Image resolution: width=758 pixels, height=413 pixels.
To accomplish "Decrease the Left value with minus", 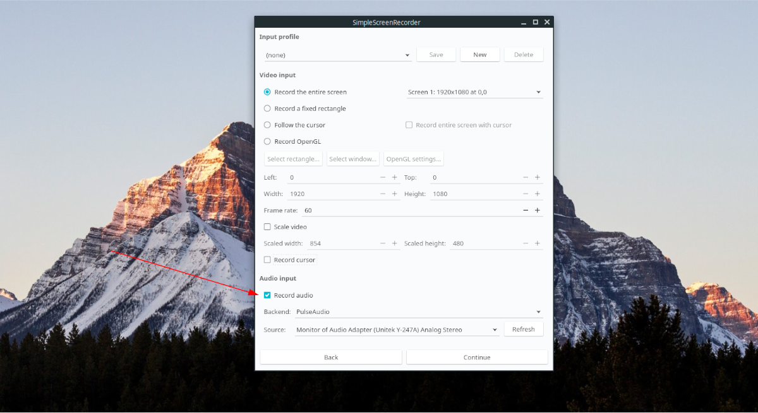I will pos(383,178).
